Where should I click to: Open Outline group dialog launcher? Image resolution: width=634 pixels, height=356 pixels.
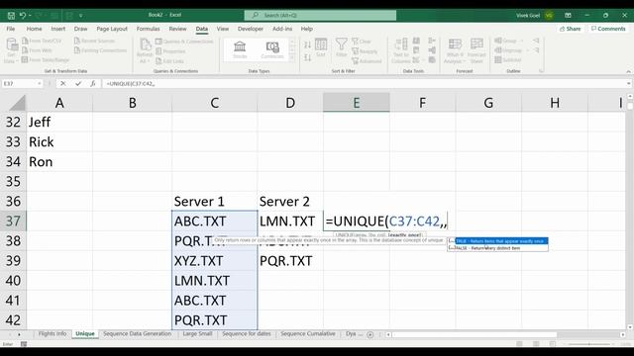pyautogui.click(x=541, y=71)
